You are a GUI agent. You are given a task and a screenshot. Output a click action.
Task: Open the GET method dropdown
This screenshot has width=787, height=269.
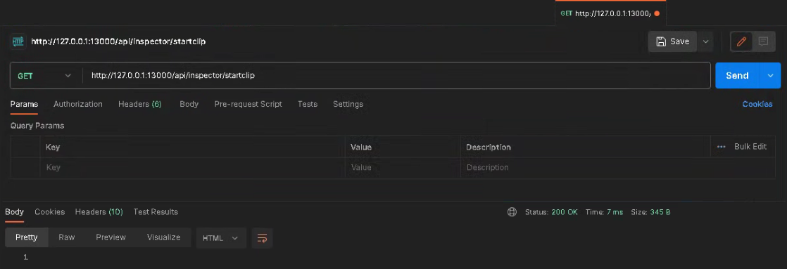click(46, 76)
